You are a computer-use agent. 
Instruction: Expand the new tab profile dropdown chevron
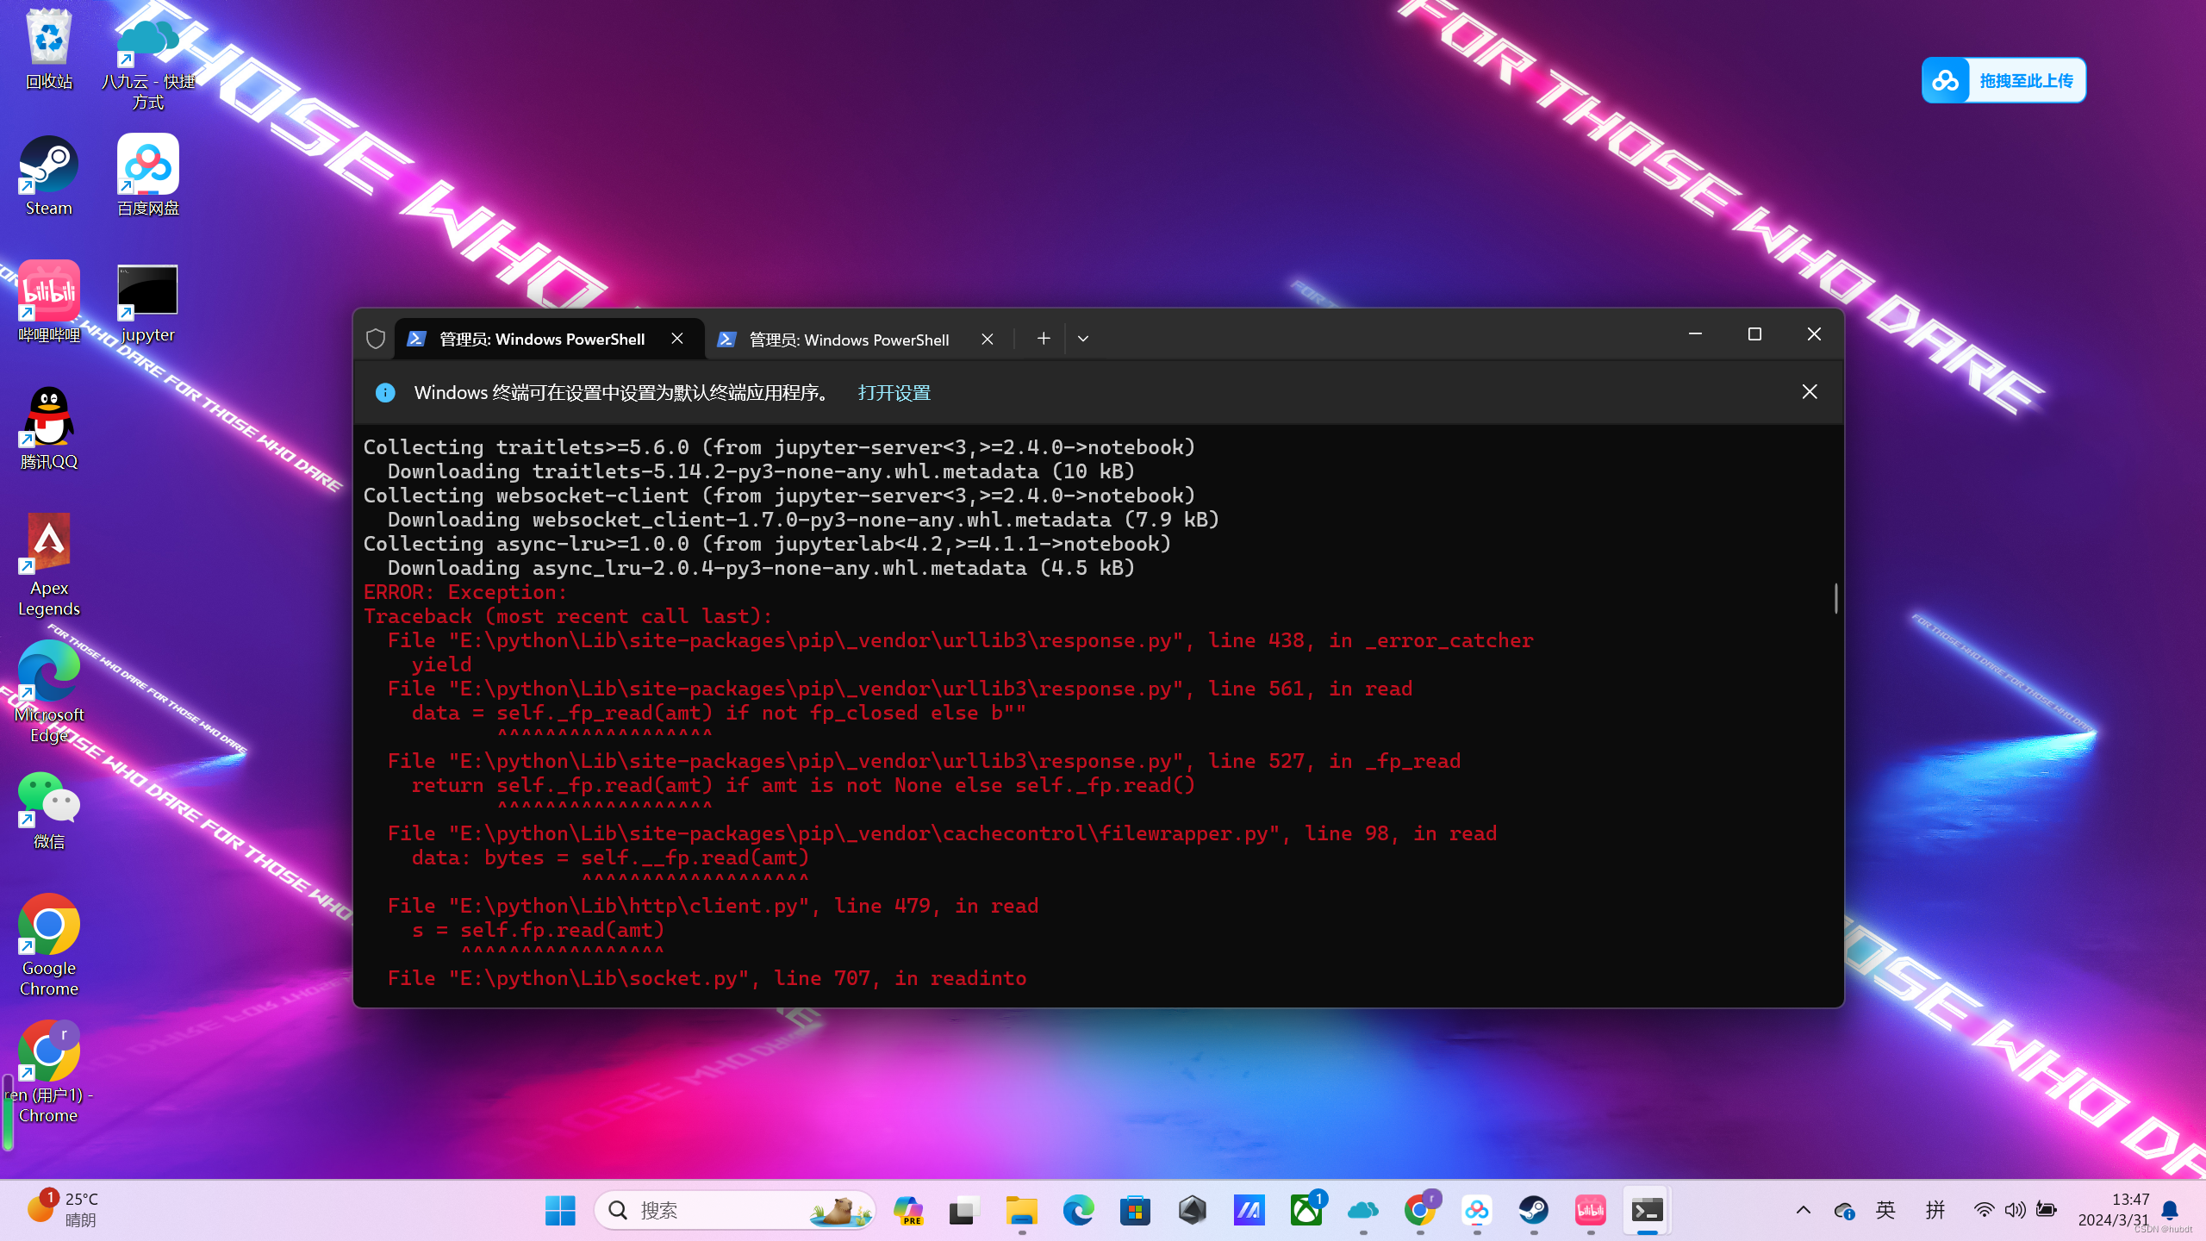point(1083,339)
